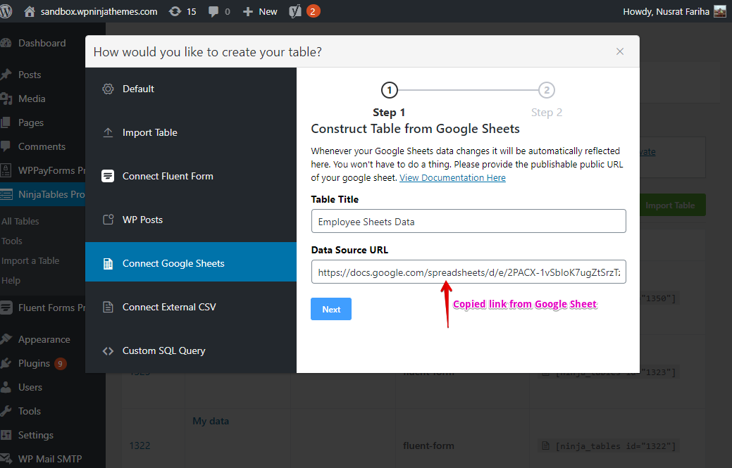Click the Plugins plug icon
The image size is (732, 468).
[6, 363]
